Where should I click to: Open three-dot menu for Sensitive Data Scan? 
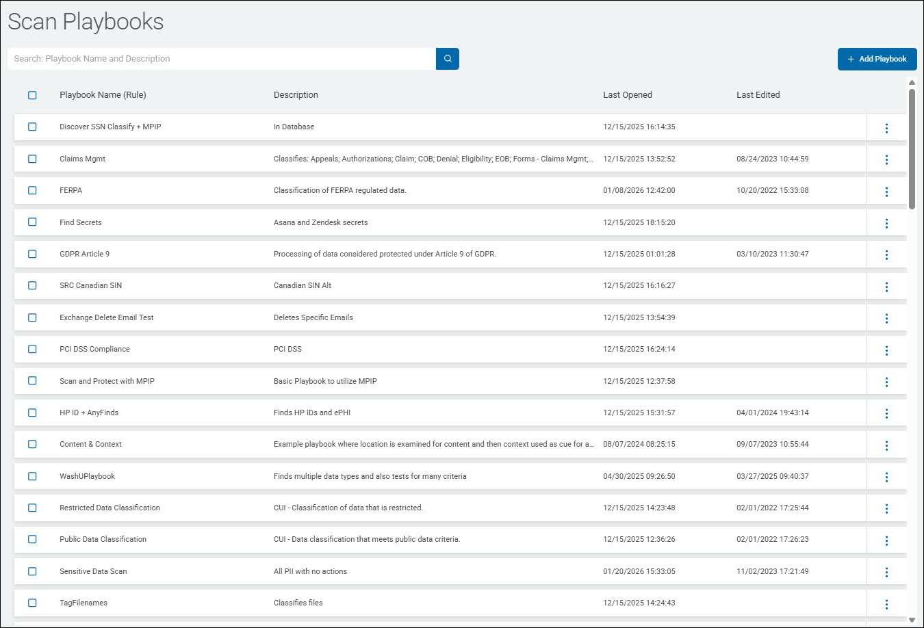point(886,572)
